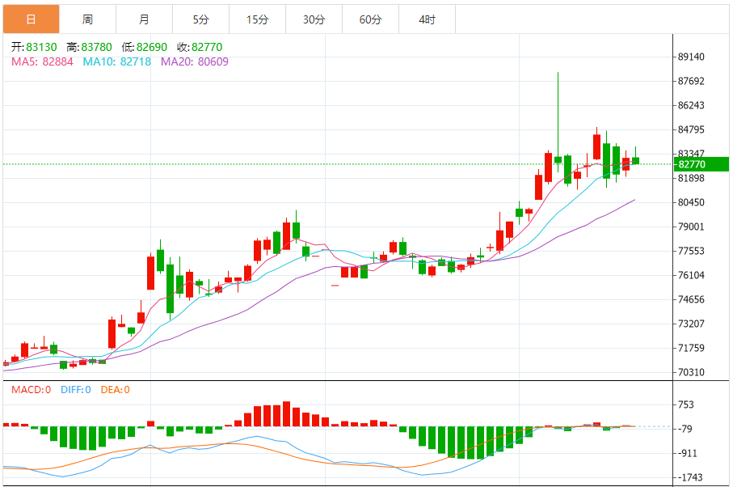This screenshot has width=733, height=487.
Task: Select the 周 weekly chart tab
Action: [x=87, y=19]
